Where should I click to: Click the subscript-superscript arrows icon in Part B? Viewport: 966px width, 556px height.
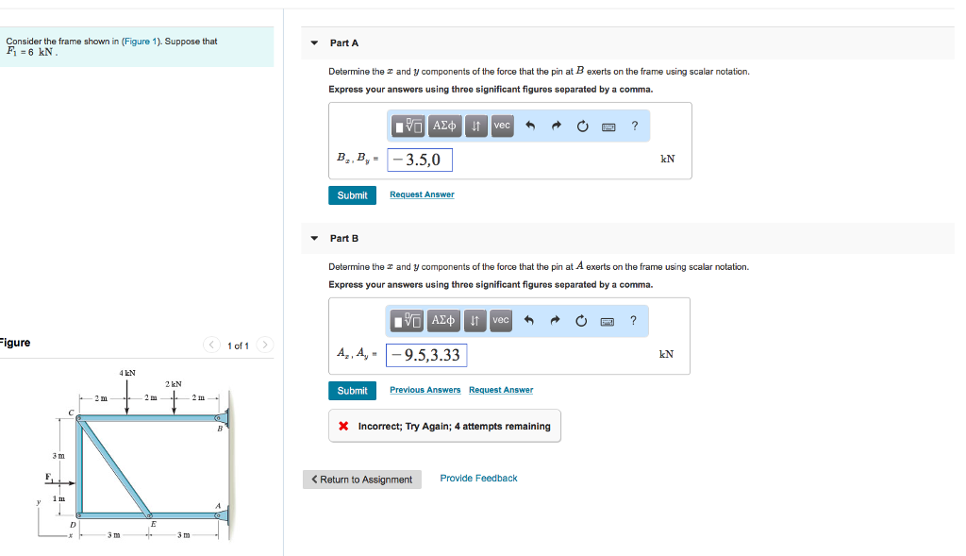[475, 321]
